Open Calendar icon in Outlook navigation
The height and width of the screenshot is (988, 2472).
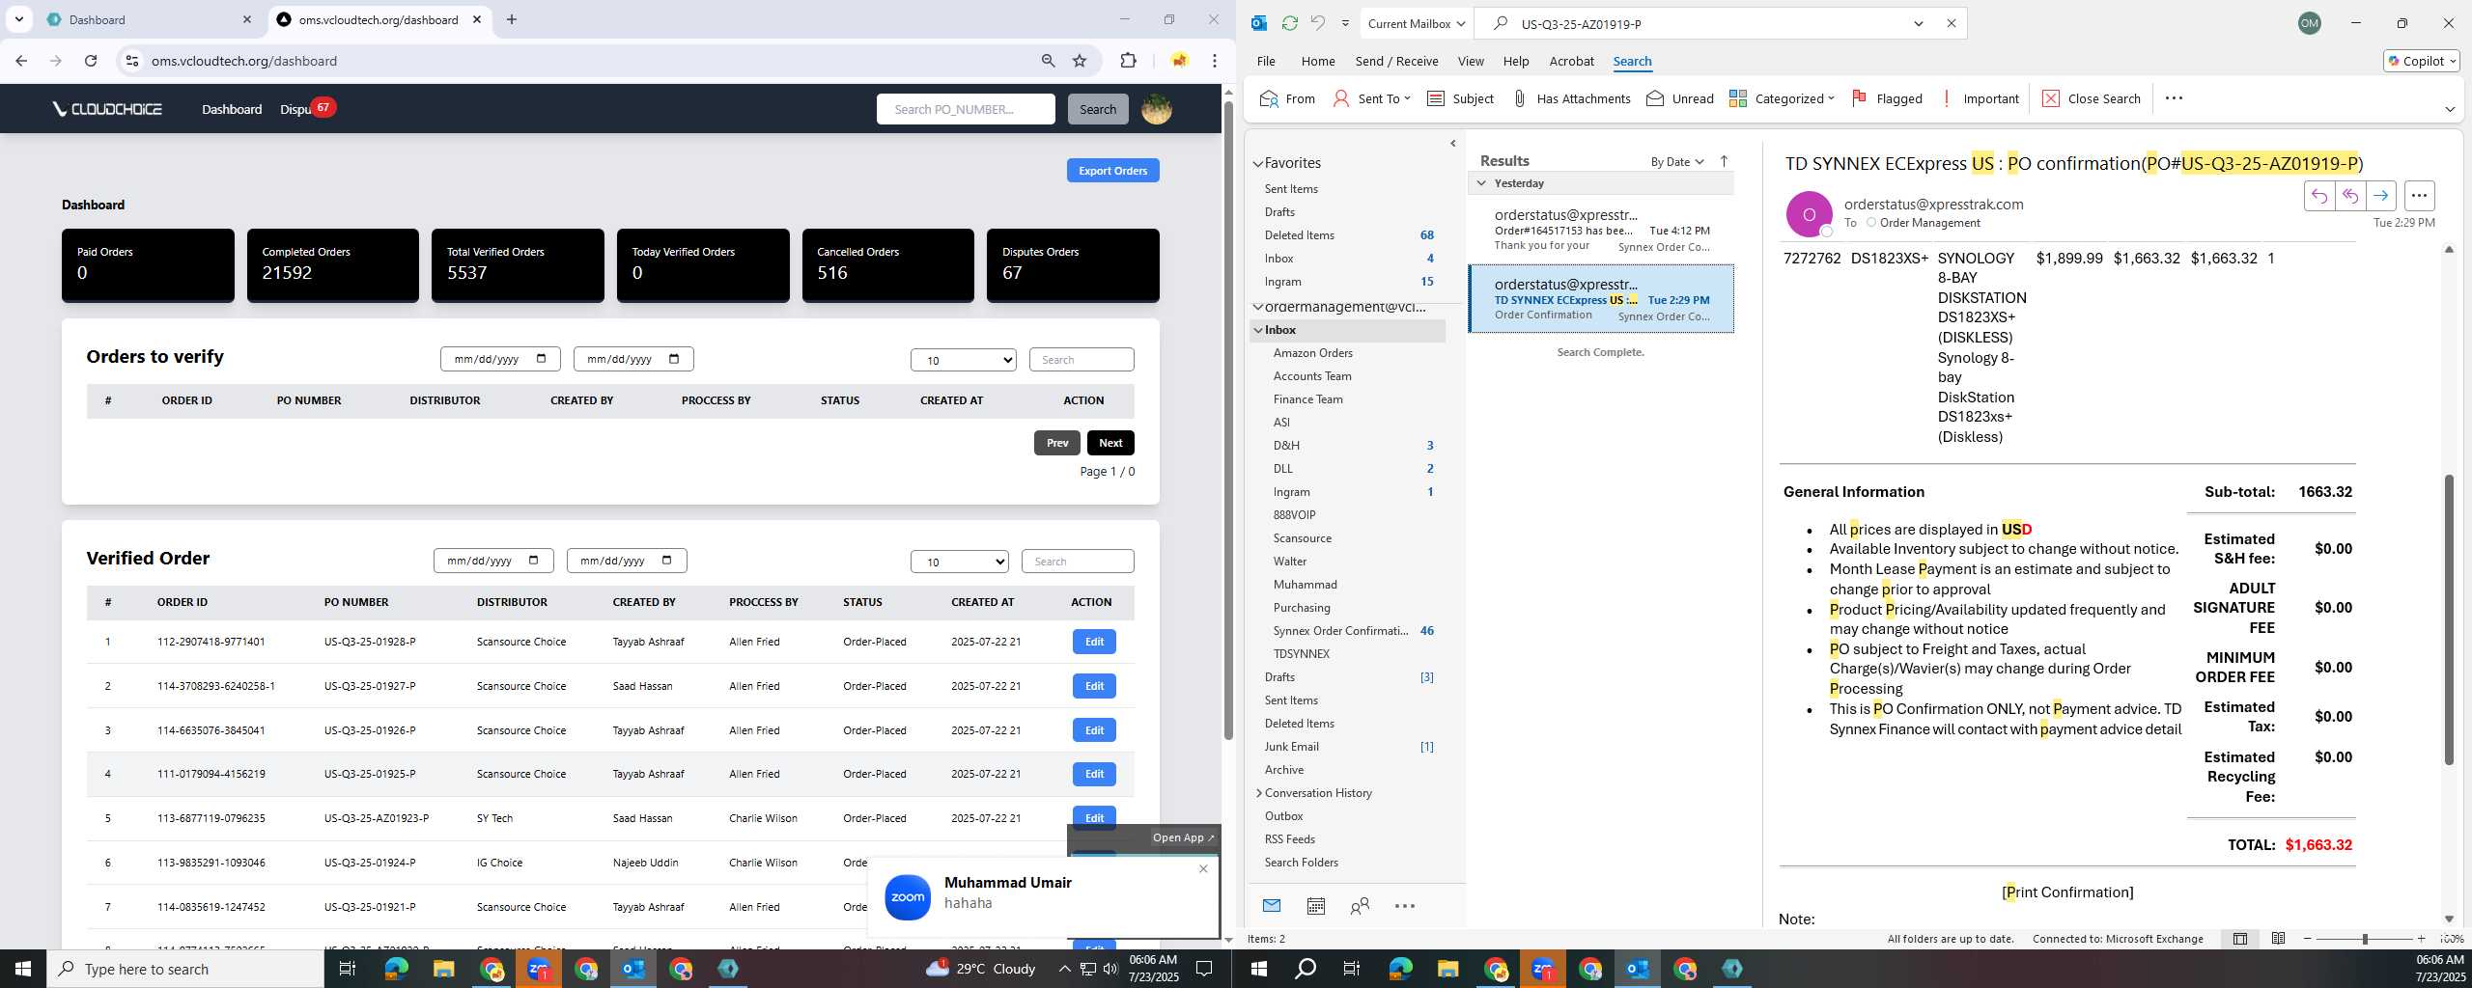coord(1315,906)
